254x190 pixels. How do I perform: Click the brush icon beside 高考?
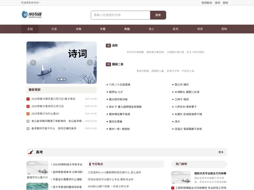pyautogui.click(x=31, y=152)
